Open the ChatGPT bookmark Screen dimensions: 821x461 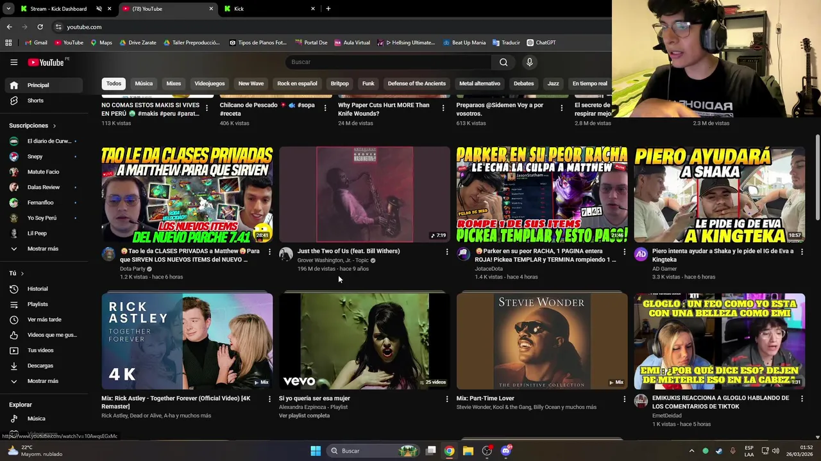pyautogui.click(x=541, y=43)
